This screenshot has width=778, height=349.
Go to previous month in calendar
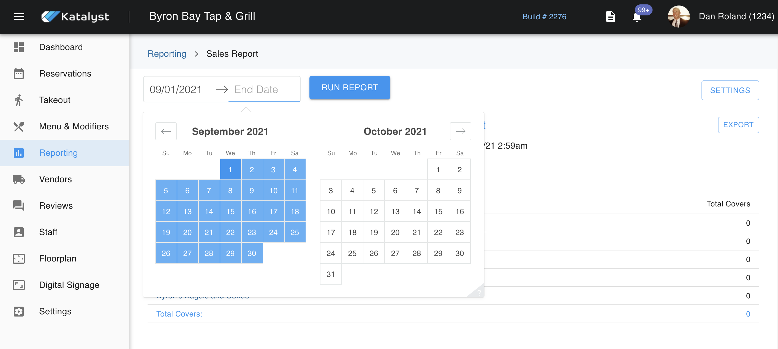166,131
